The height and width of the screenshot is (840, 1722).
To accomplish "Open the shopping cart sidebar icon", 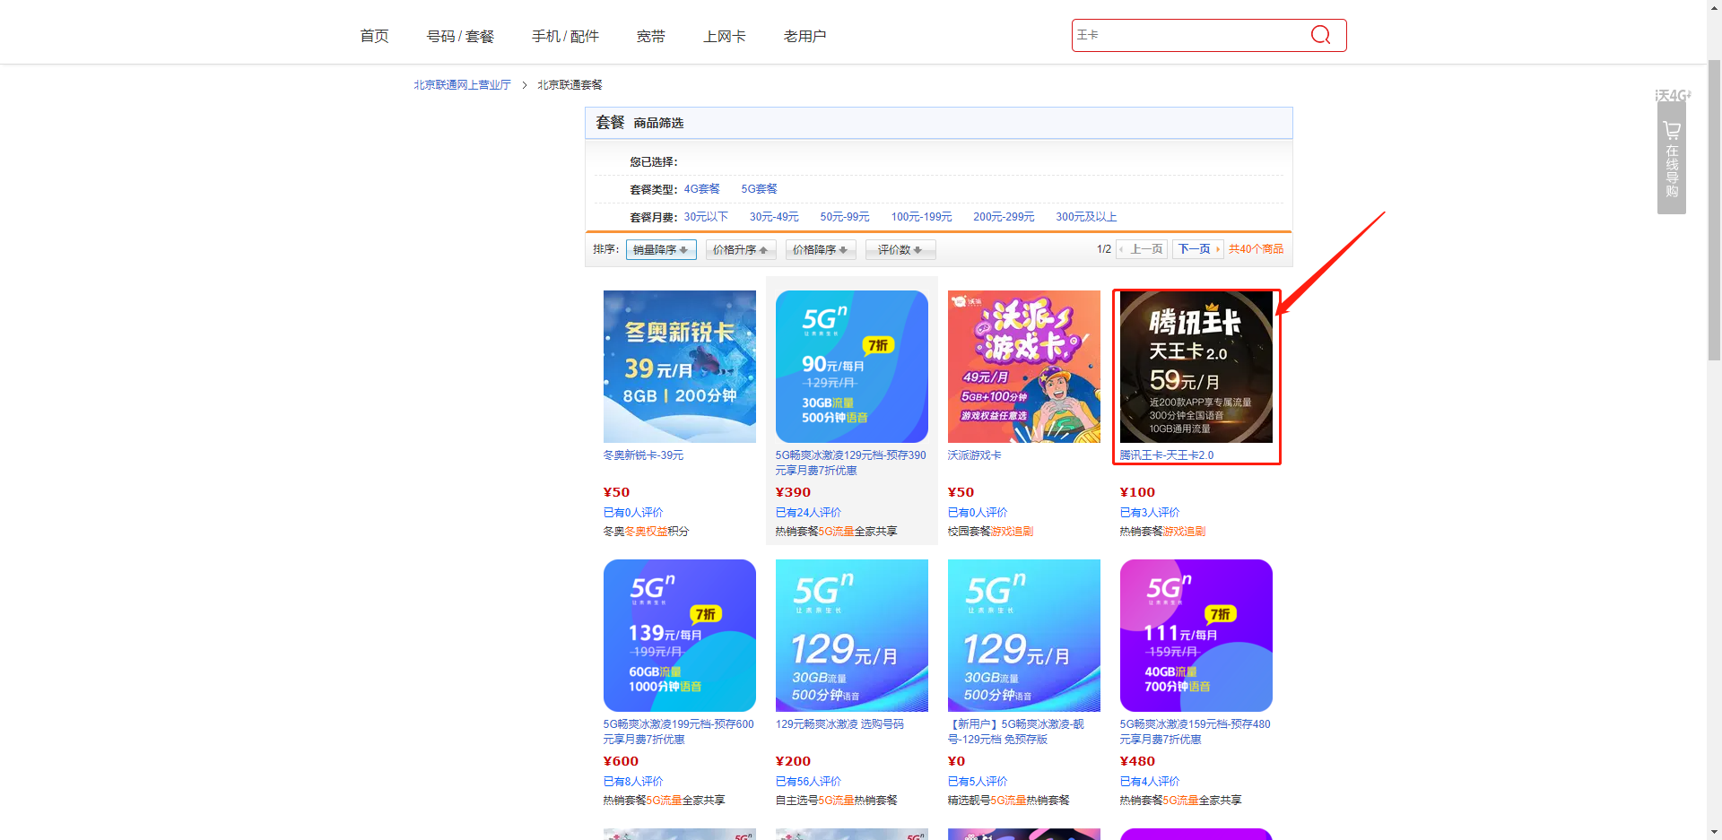I will point(1672,131).
